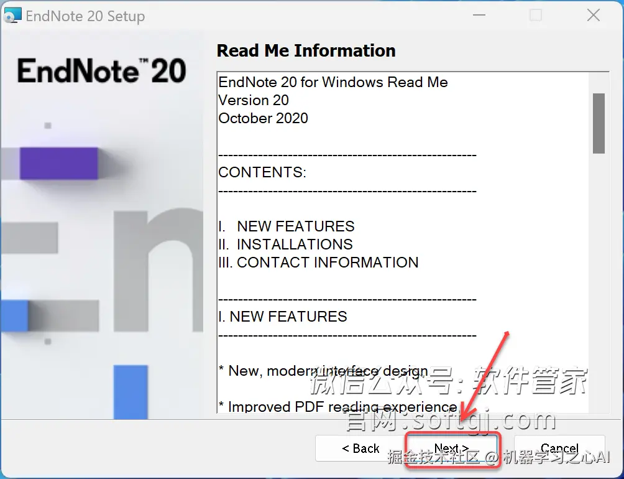This screenshot has height=479, width=624.
Task: Click the 'EndNote 20 for Windows Read Me' line
Action: tap(333, 82)
